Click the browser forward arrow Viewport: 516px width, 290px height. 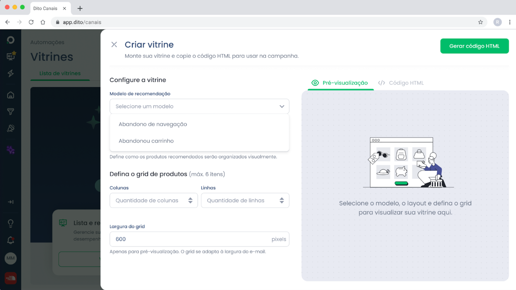(x=19, y=22)
